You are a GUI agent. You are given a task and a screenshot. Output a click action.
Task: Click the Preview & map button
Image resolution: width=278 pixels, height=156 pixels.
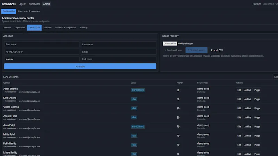point(173,50)
